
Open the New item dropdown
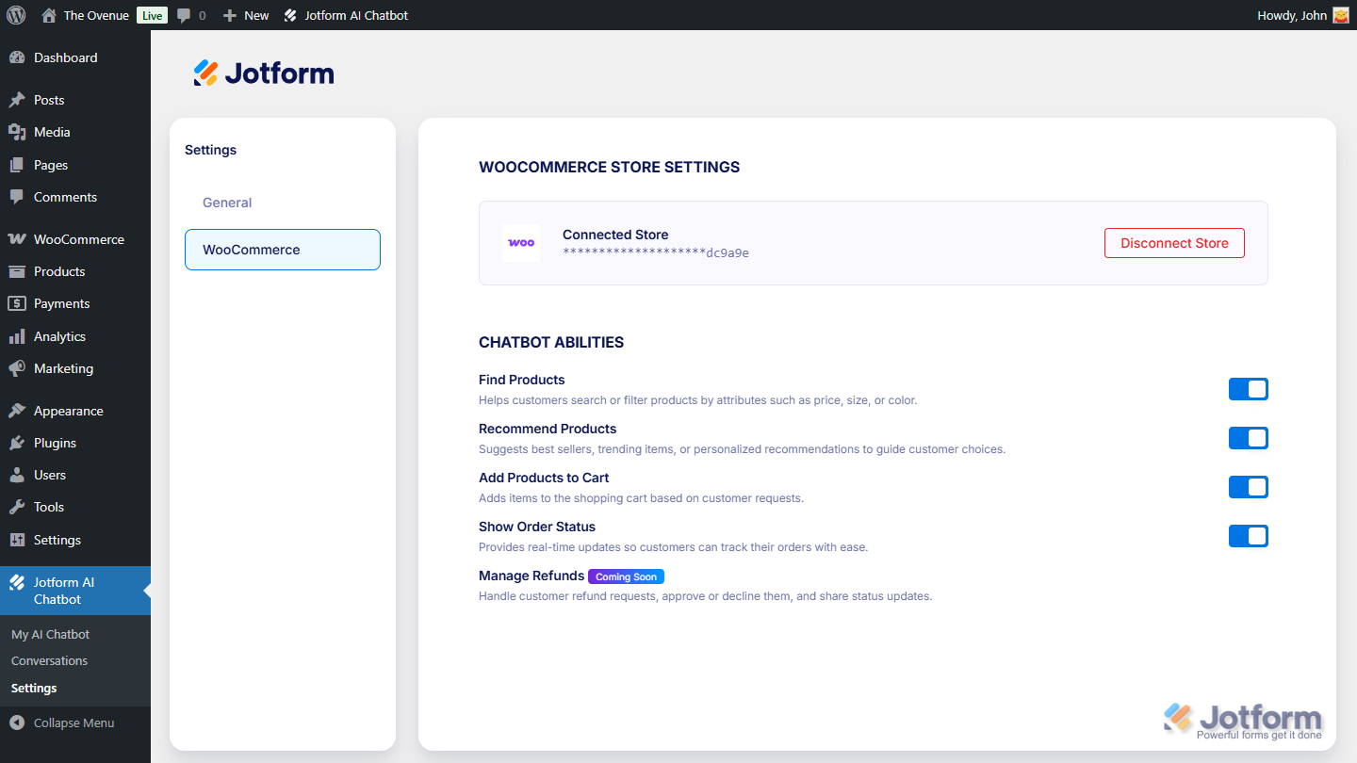pyautogui.click(x=245, y=14)
